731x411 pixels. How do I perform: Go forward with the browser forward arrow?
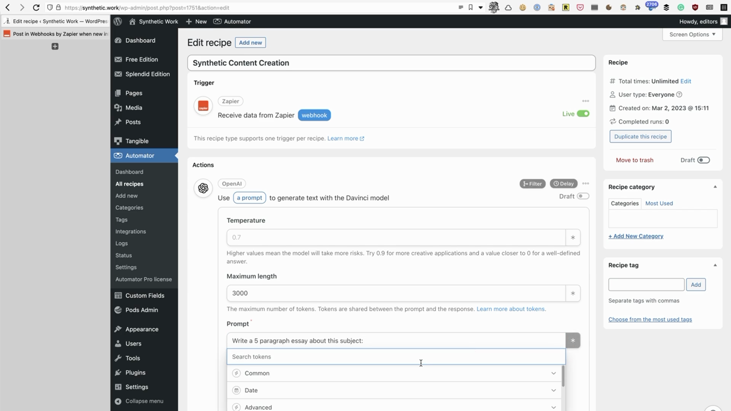(x=22, y=7)
